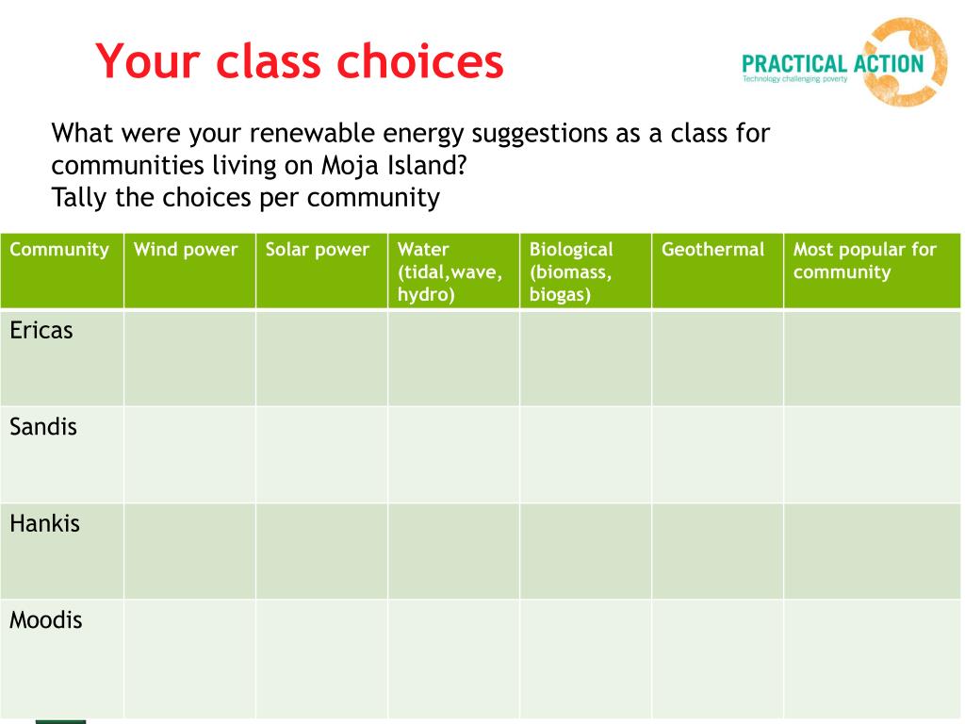Select the Moodis Water cell
The width and height of the screenshot is (965, 724).
point(453,659)
